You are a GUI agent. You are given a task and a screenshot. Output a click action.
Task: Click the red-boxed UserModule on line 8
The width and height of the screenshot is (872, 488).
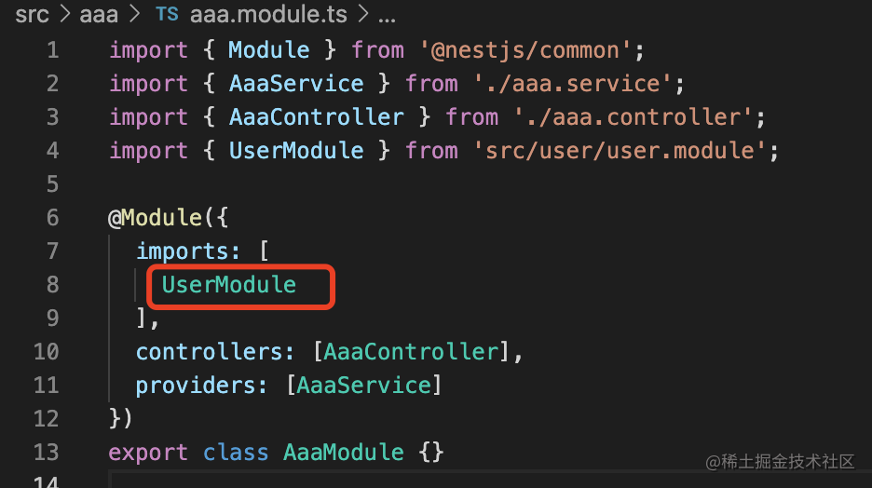tap(229, 285)
